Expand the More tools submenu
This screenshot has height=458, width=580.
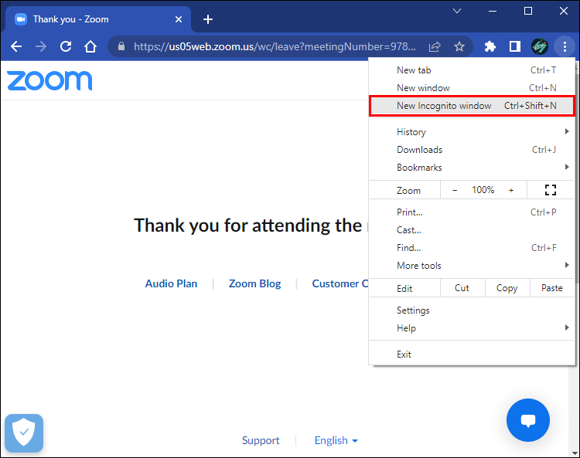472,266
